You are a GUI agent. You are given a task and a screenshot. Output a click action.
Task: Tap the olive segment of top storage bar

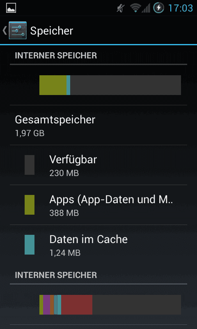[53, 85]
